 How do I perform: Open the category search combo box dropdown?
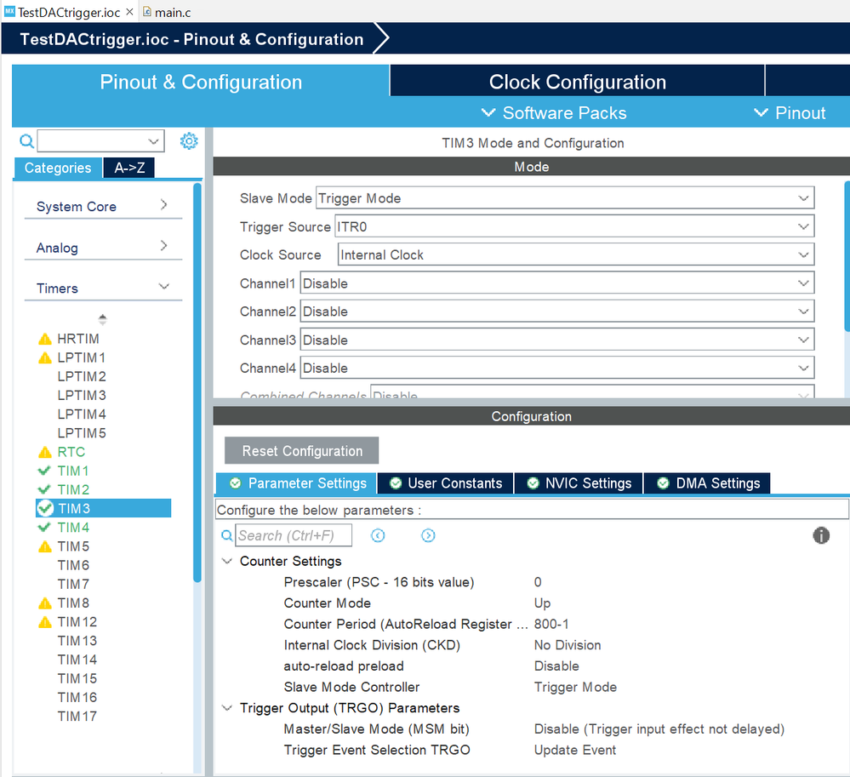[x=153, y=141]
